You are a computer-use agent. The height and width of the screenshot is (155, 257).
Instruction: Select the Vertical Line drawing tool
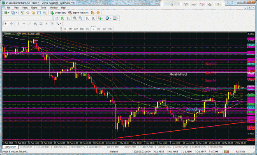pos(18,24)
